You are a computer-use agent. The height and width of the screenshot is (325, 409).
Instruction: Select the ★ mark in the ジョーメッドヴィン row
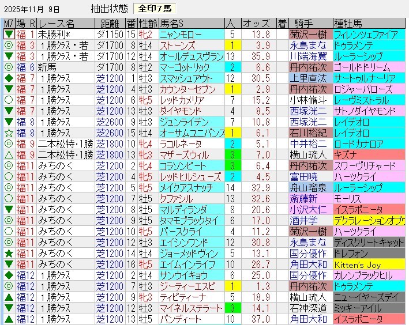[x=8, y=253]
